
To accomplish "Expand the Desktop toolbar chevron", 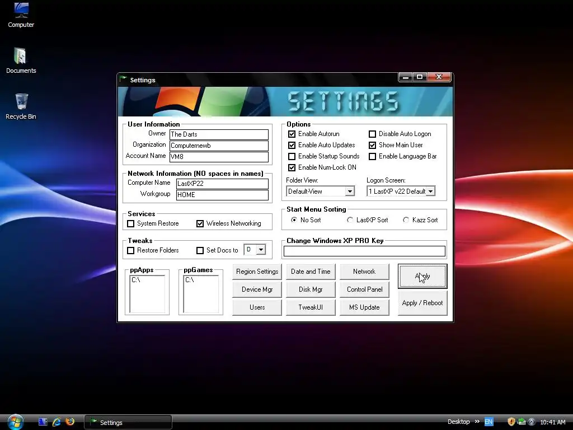I will pyautogui.click(x=477, y=422).
